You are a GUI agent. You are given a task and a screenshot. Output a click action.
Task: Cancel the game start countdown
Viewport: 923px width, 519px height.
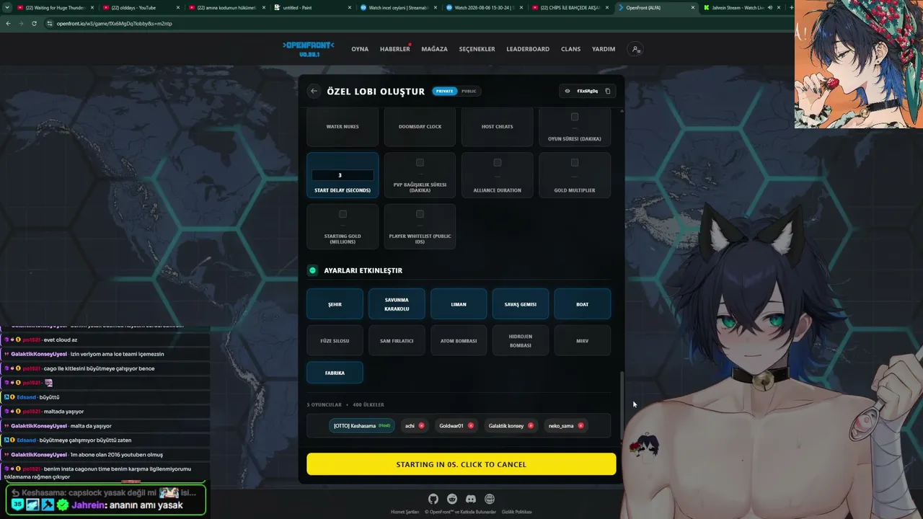461,464
